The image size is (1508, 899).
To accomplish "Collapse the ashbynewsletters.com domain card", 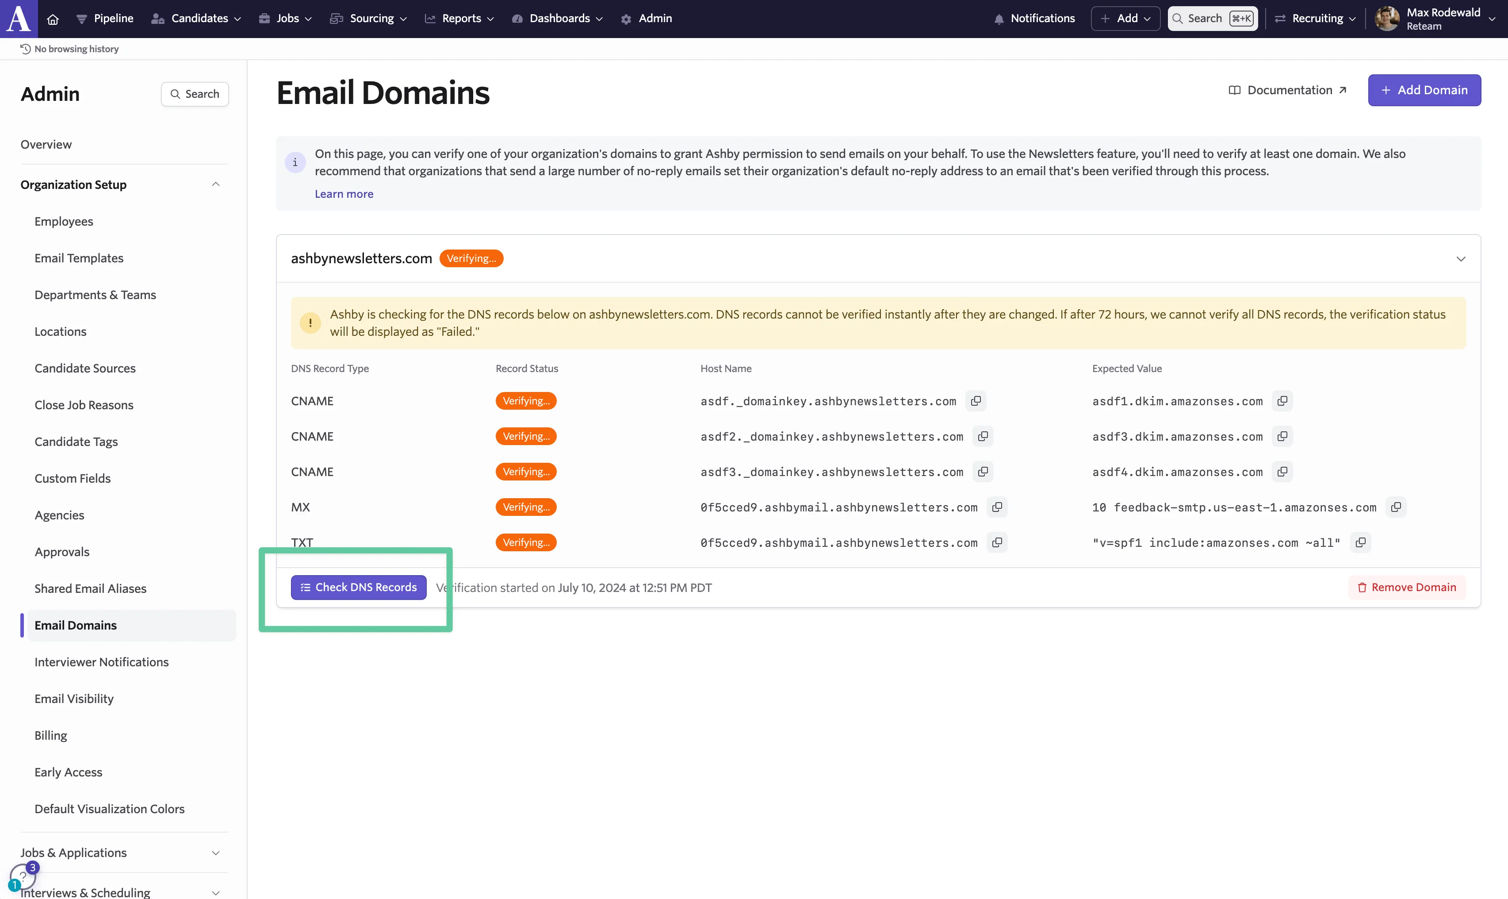I will 1461,259.
